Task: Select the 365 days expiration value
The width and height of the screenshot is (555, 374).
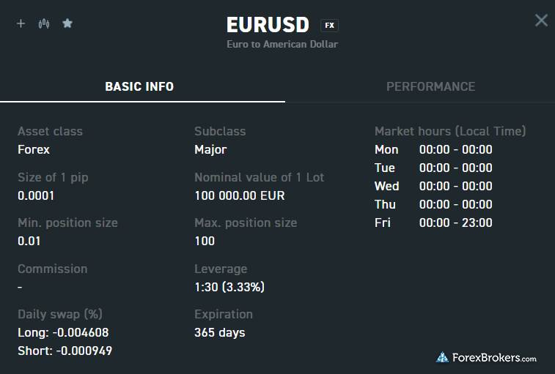Action: coord(219,332)
